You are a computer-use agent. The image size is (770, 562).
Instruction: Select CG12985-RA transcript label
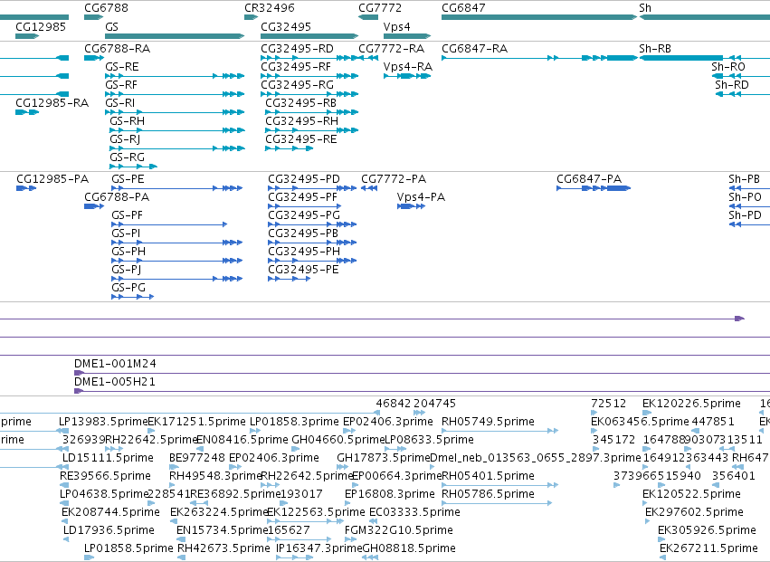coord(52,102)
